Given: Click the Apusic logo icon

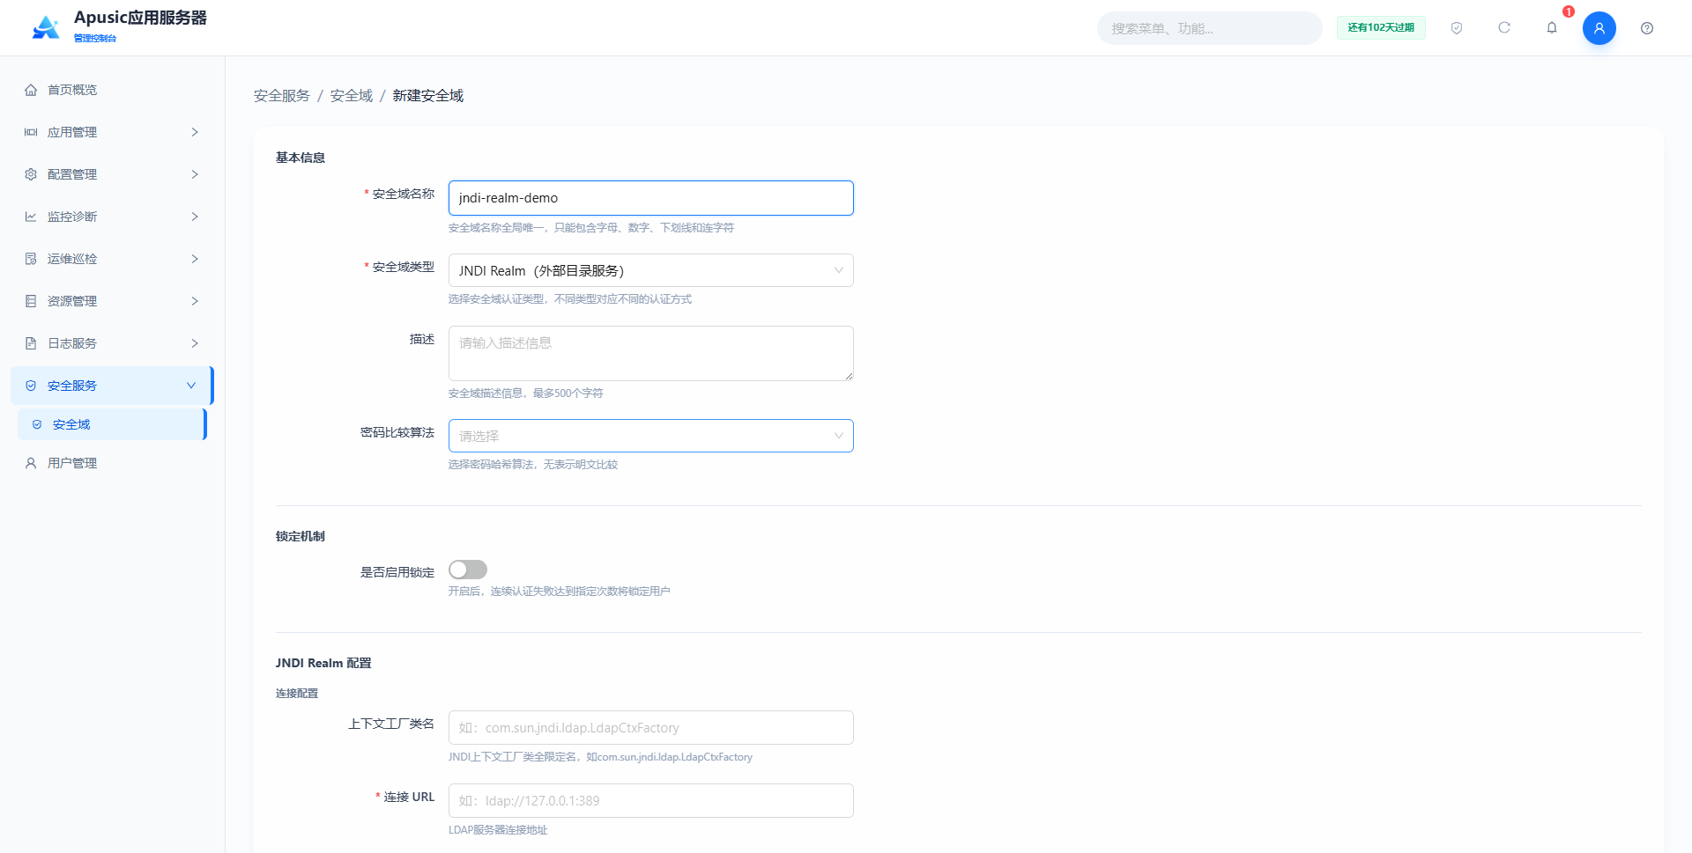Looking at the screenshot, I should click(46, 27).
